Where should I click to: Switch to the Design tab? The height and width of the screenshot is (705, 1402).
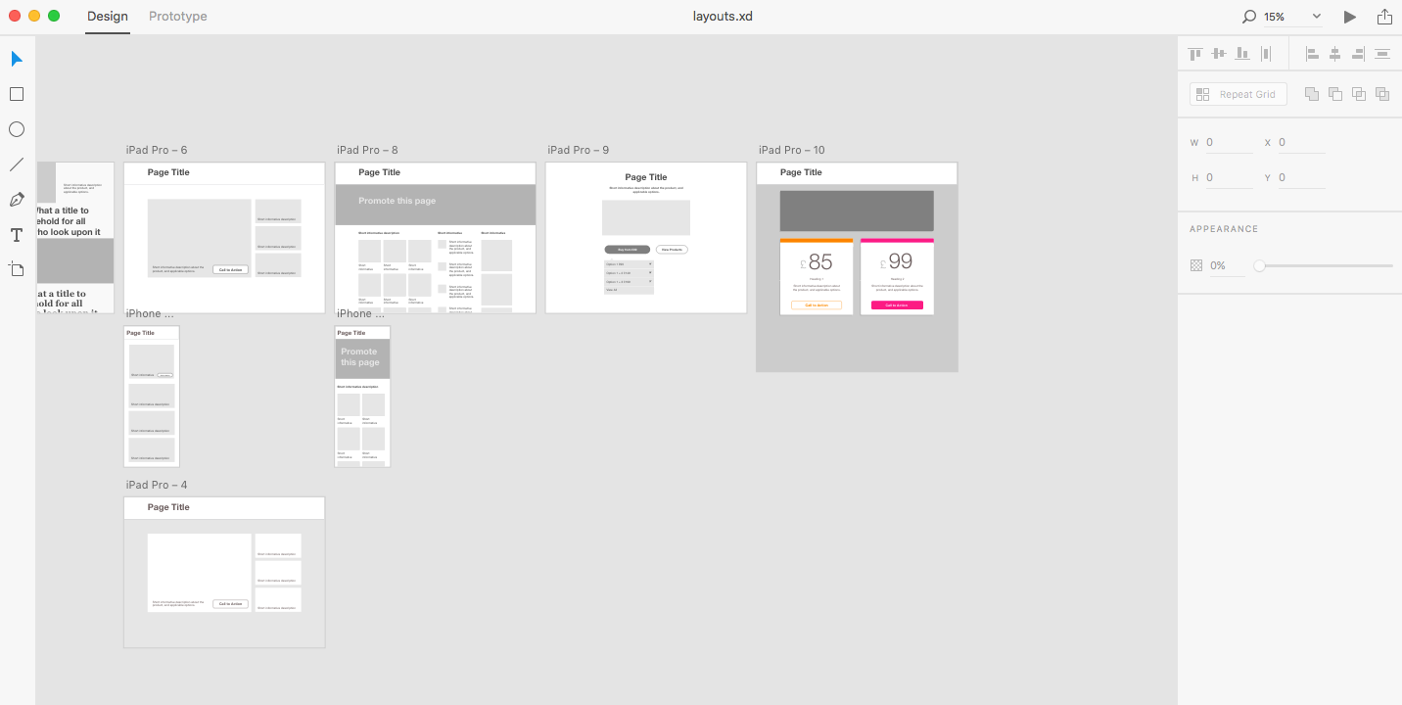coord(108,17)
